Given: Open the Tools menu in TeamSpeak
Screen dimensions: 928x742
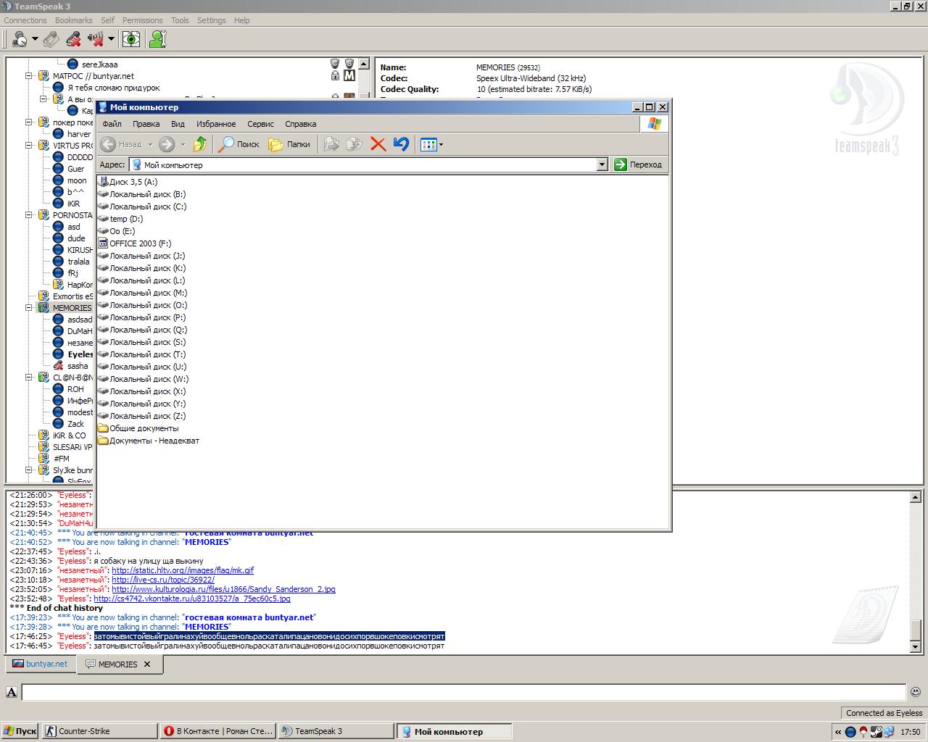Looking at the screenshot, I should (180, 20).
